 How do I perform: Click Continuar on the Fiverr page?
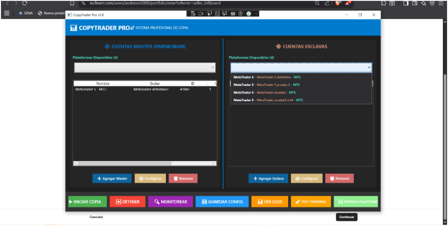[x=347, y=217]
